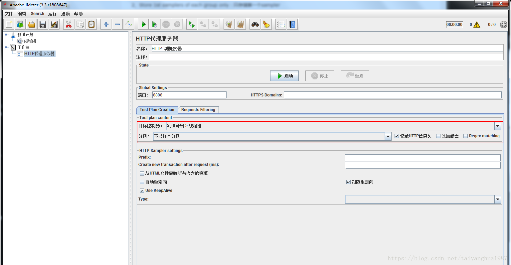Click the Save As pencil icon
The width and height of the screenshot is (511, 265).
(x=54, y=24)
